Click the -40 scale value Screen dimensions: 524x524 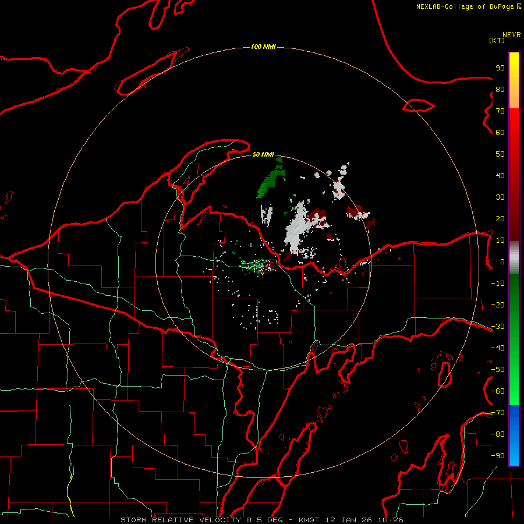(498, 348)
